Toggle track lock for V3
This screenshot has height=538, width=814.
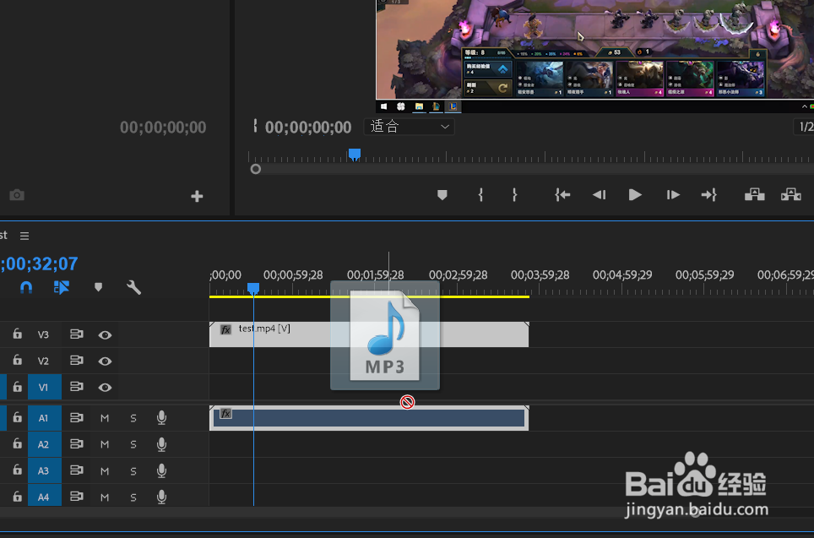tap(18, 334)
